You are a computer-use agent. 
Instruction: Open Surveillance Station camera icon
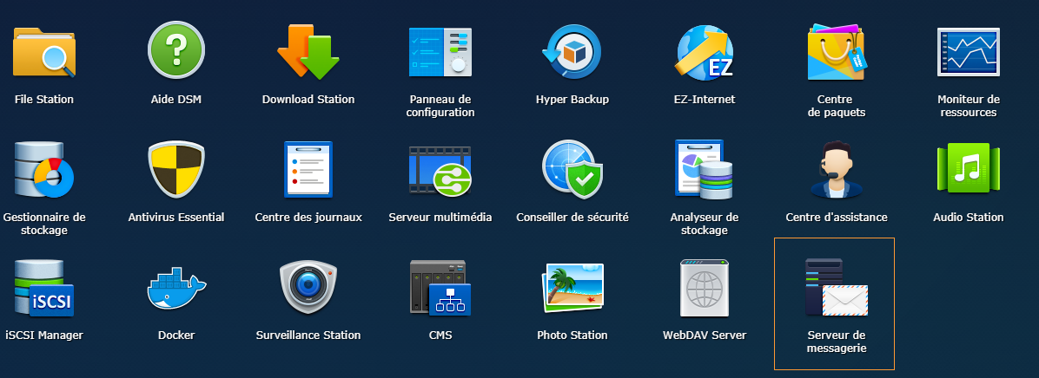[308, 287]
